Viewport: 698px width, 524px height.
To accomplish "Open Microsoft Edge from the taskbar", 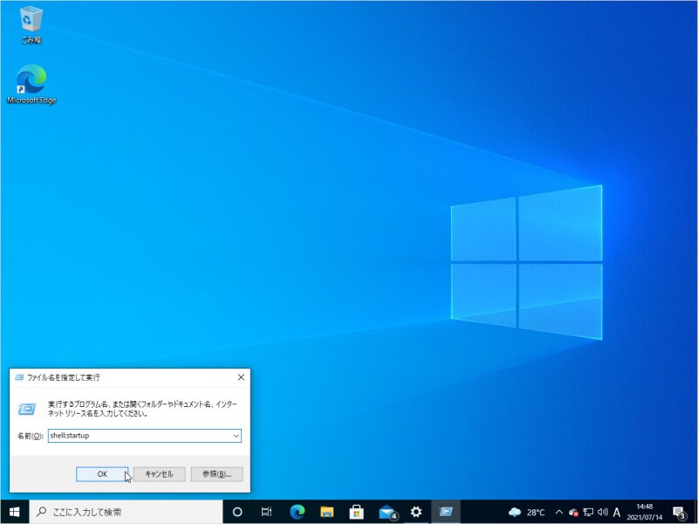I will [x=297, y=512].
